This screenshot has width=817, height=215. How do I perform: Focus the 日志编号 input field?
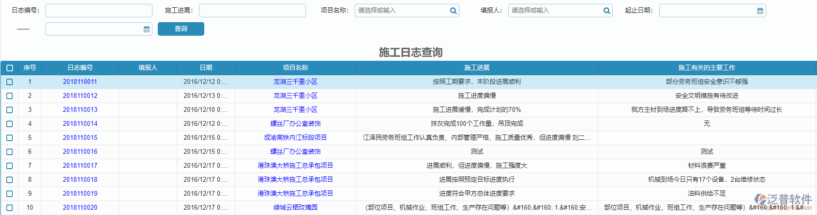[99, 11]
